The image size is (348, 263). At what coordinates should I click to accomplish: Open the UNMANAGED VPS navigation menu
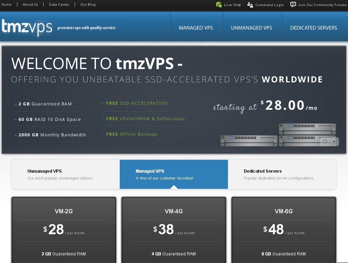tap(251, 28)
